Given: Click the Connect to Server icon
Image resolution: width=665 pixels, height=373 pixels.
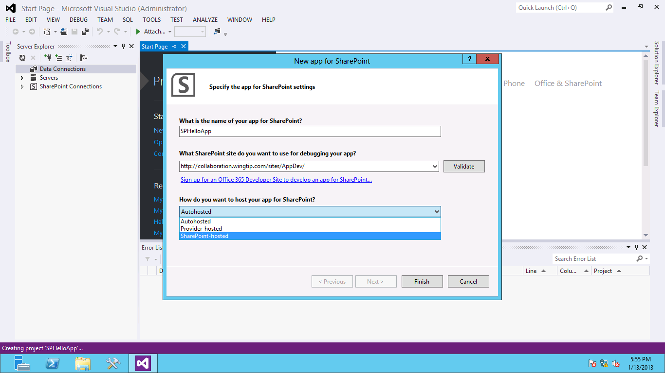Looking at the screenshot, I should [x=58, y=58].
